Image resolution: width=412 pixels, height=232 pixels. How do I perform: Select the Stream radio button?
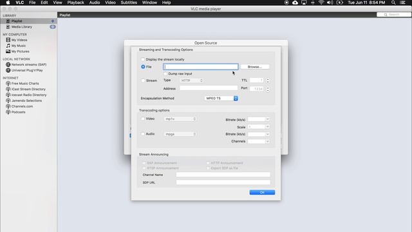[143, 81]
